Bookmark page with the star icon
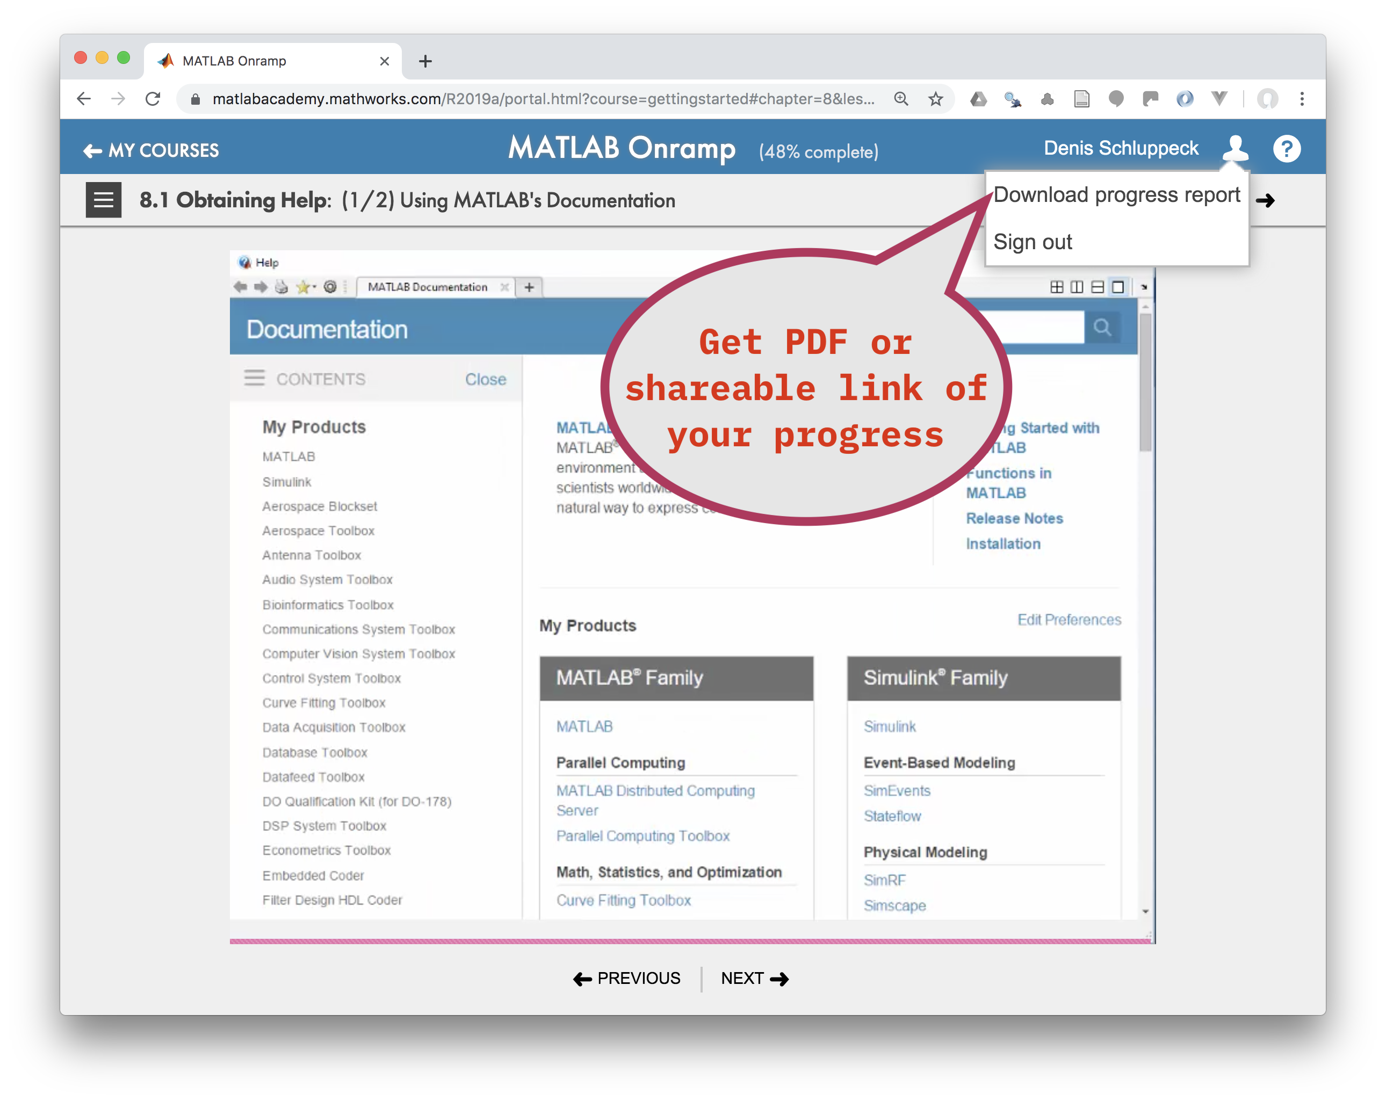 pos(935,99)
